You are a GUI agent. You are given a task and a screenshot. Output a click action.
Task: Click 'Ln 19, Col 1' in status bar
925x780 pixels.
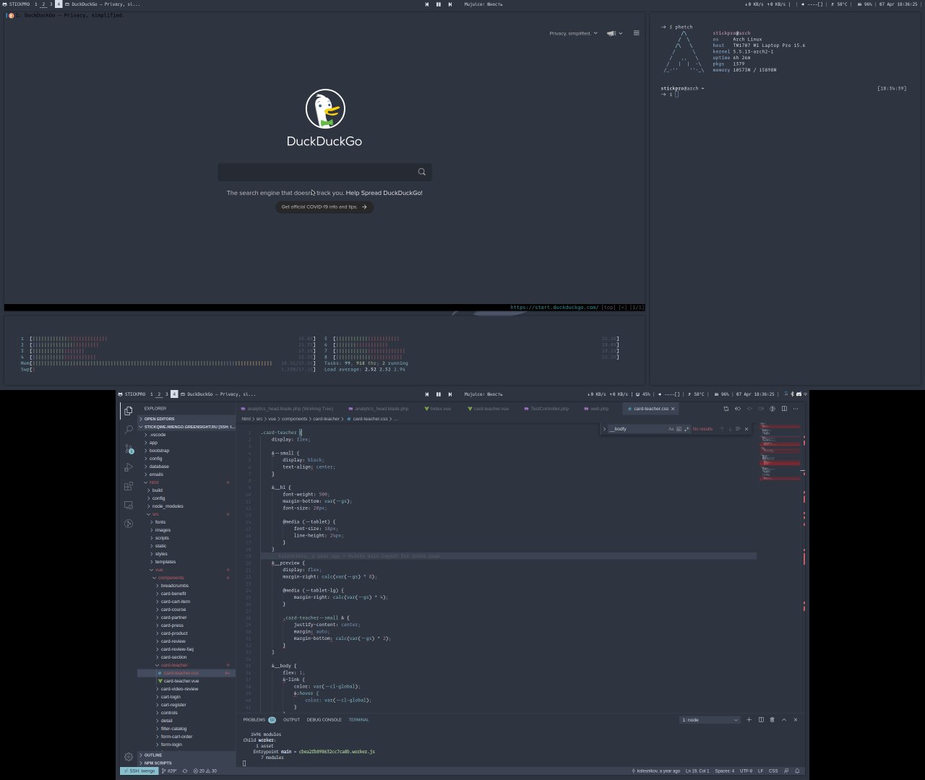click(x=697, y=771)
